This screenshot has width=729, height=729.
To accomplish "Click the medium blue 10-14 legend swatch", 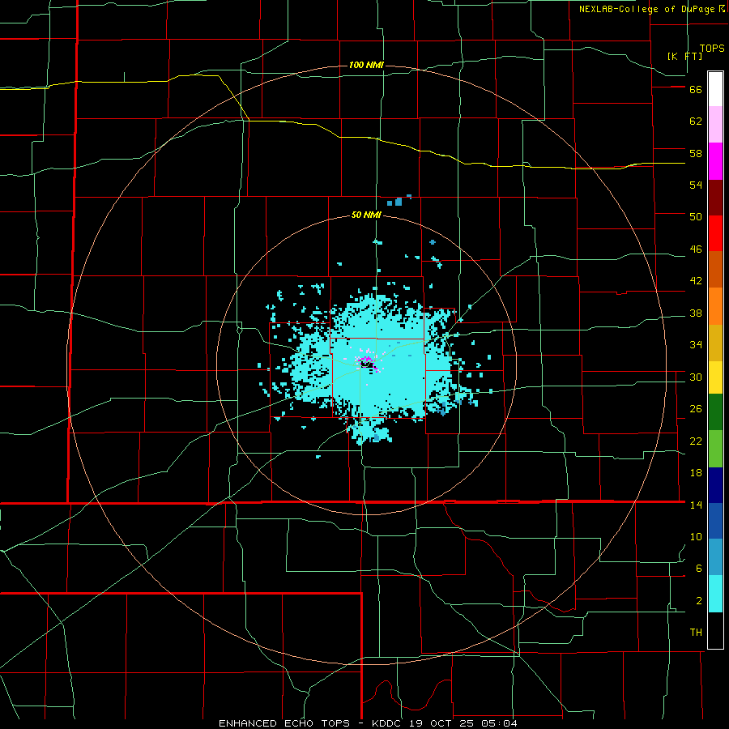I will click(715, 521).
